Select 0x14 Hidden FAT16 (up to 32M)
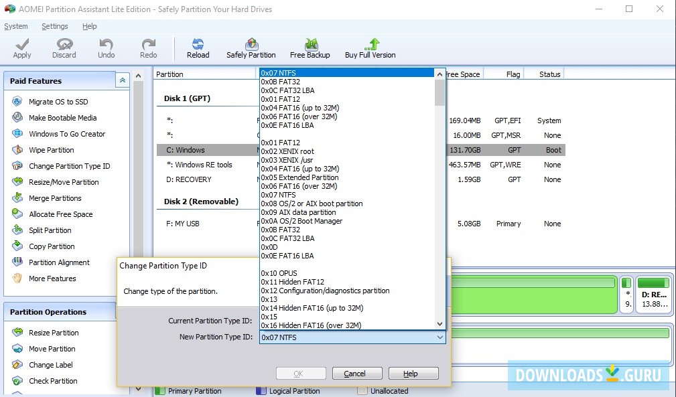Image resolution: width=676 pixels, height=397 pixels. tap(347, 308)
